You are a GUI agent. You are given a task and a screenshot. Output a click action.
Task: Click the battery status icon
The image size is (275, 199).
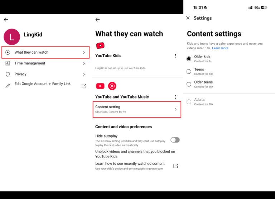tap(264, 8)
